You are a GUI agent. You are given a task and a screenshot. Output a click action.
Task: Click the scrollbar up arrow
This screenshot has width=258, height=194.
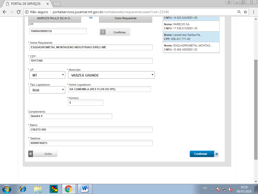click(x=256, y=18)
